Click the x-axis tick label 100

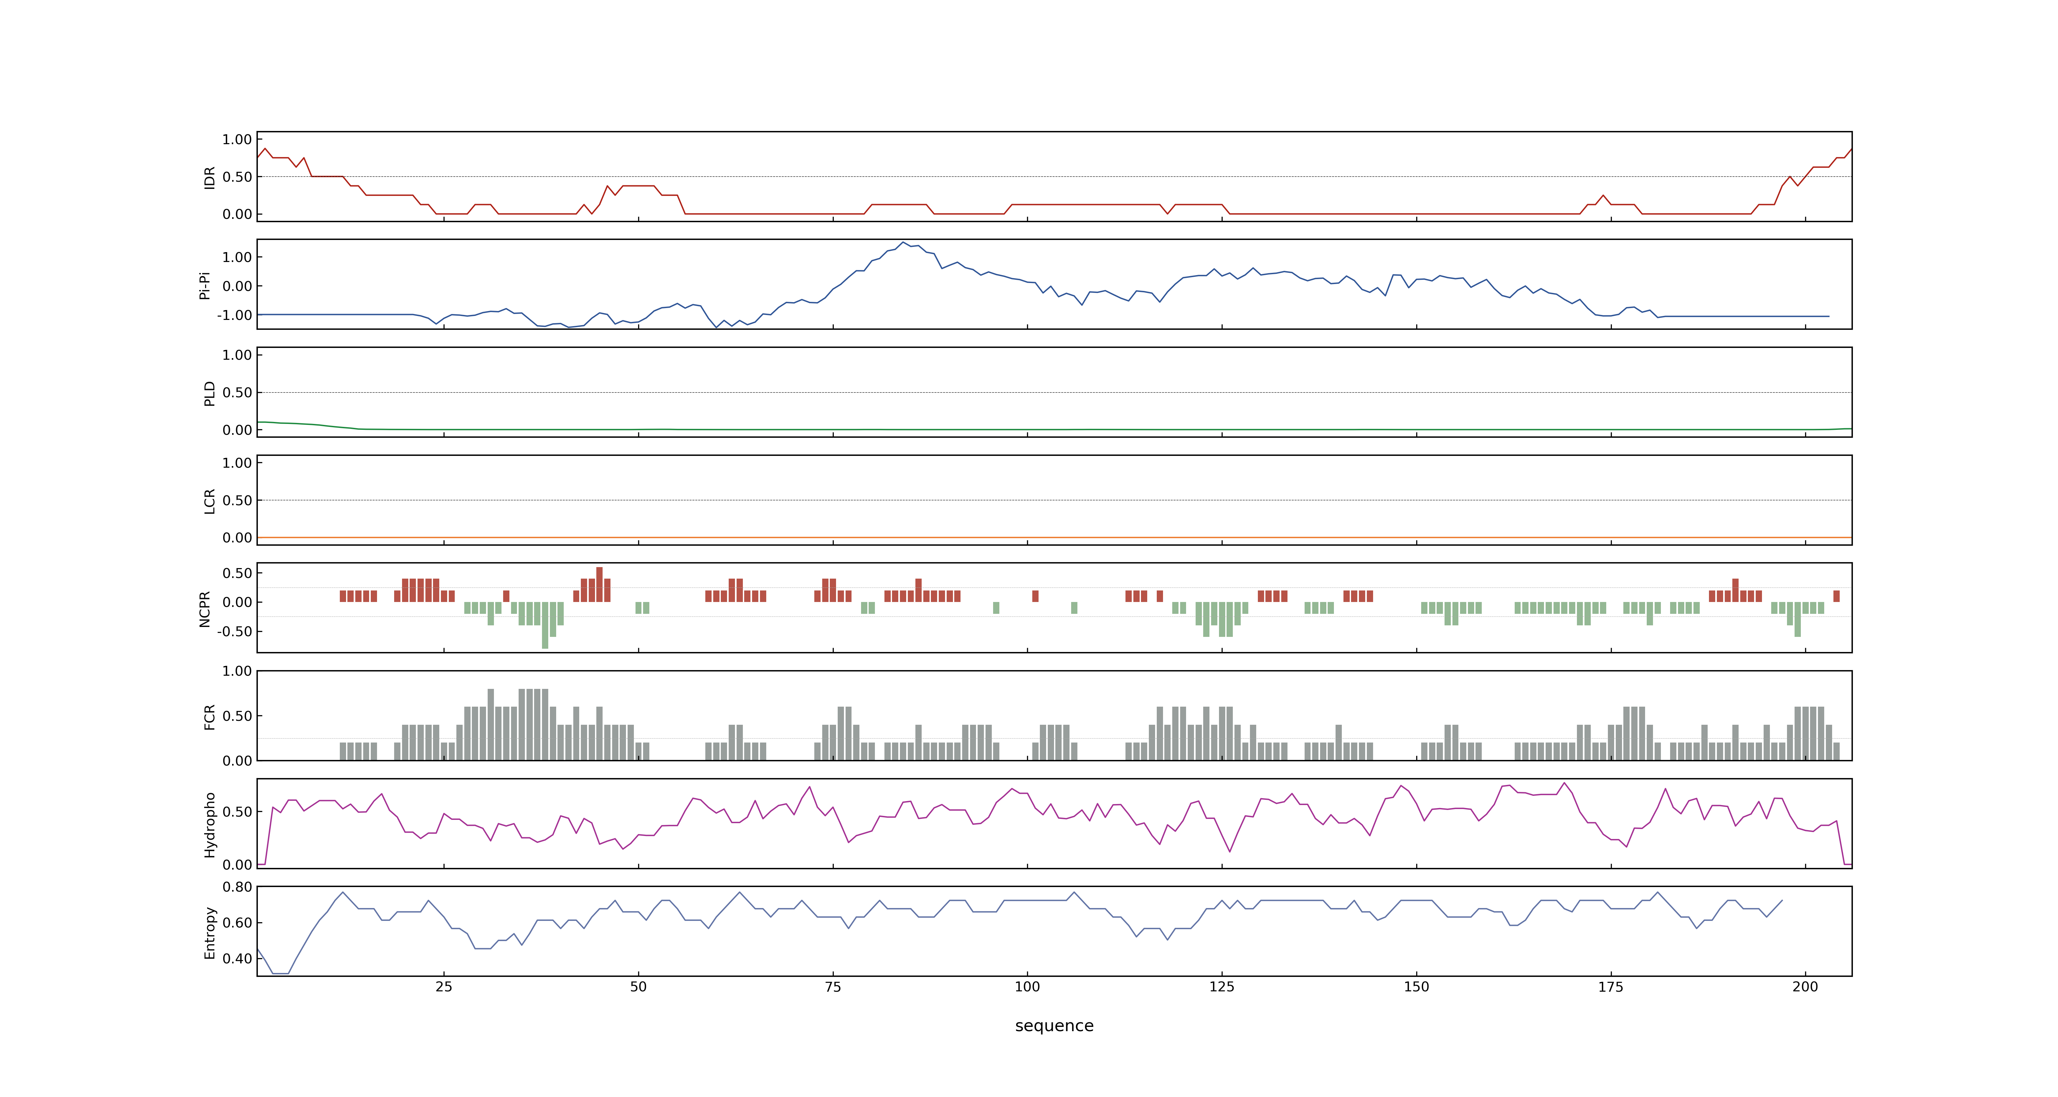(1027, 987)
